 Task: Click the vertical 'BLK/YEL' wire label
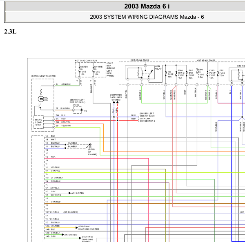(x=126, y=94)
